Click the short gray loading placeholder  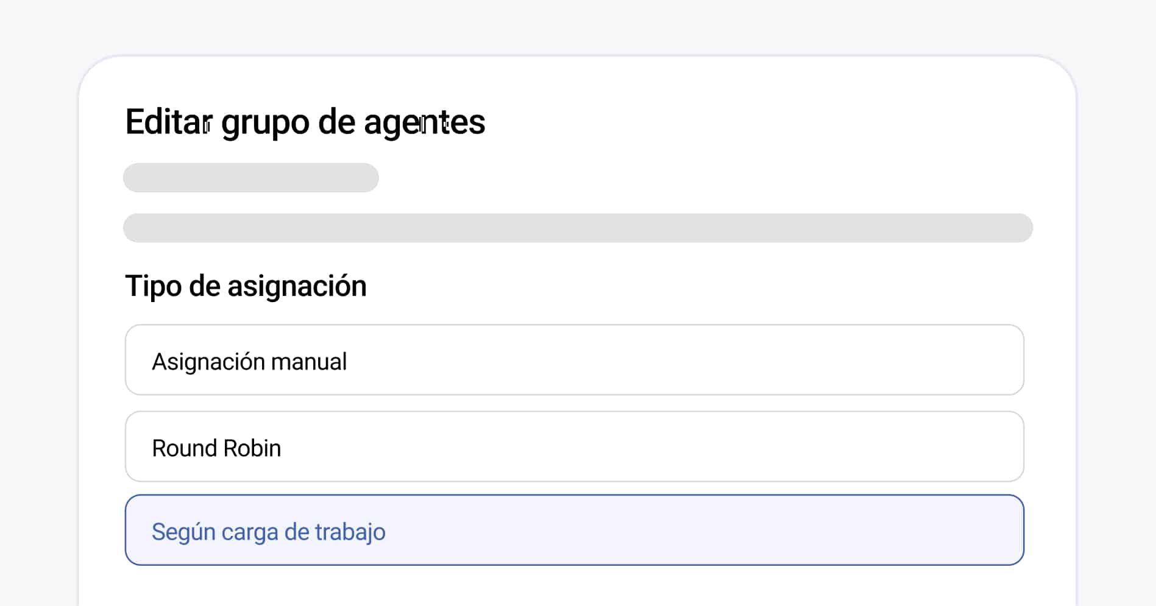point(250,178)
